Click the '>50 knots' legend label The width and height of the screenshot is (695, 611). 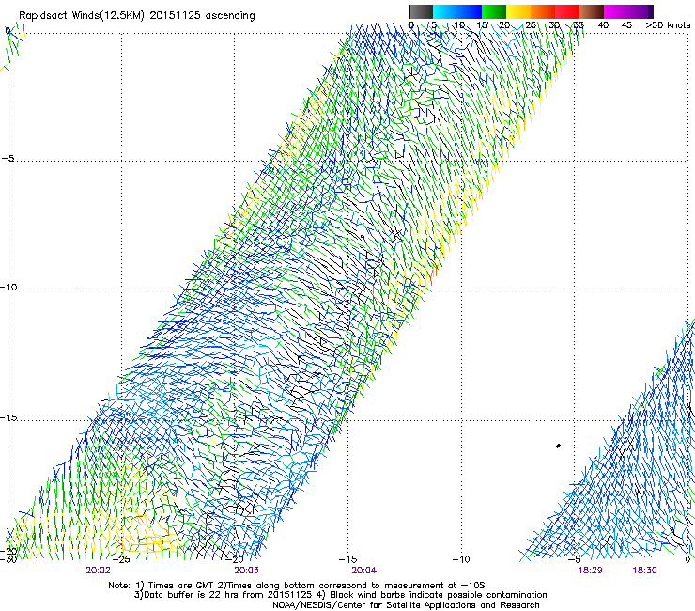(668, 25)
